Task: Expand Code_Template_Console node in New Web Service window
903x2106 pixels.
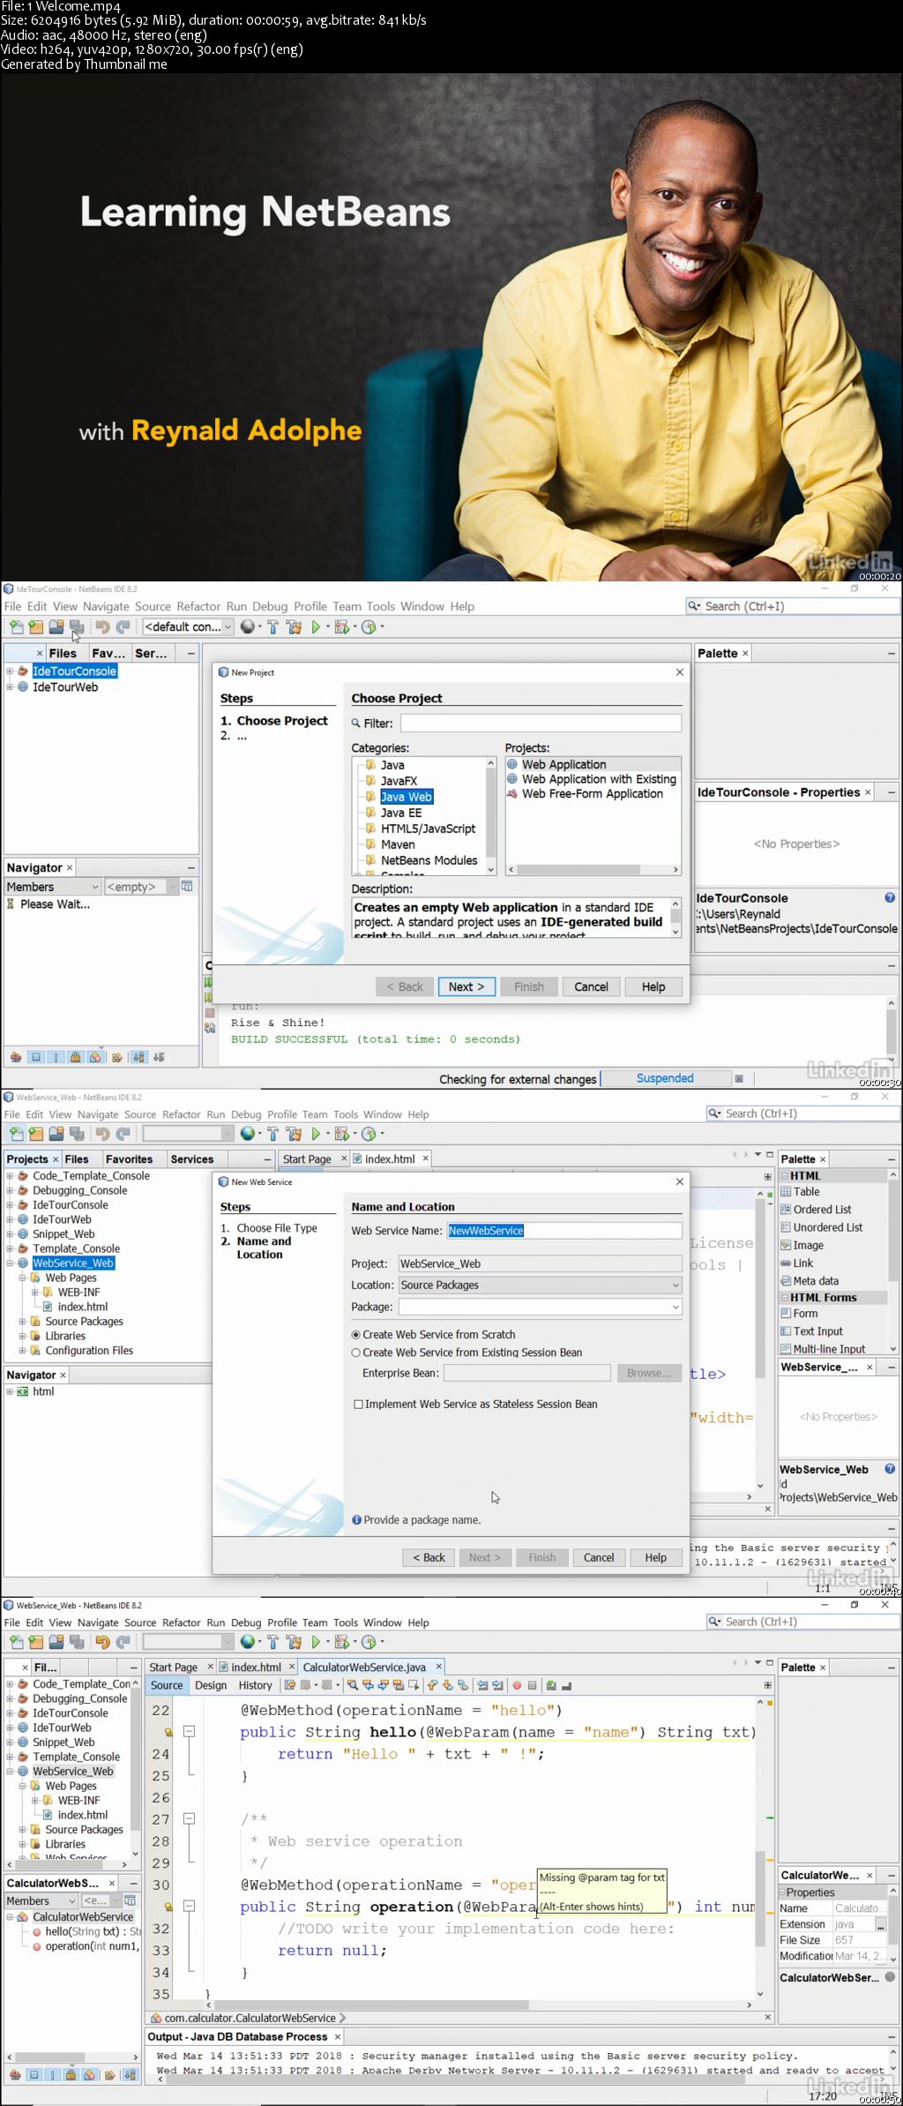Action: click(x=10, y=1175)
